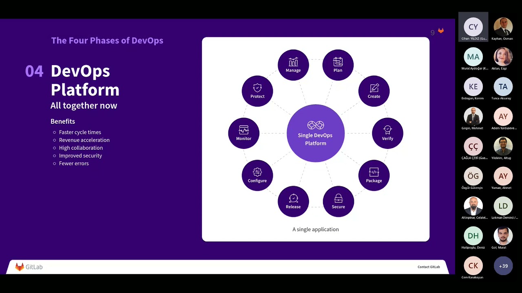The image size is (522, 293).
Task: Click the Create stage icon
Action: 374,91
